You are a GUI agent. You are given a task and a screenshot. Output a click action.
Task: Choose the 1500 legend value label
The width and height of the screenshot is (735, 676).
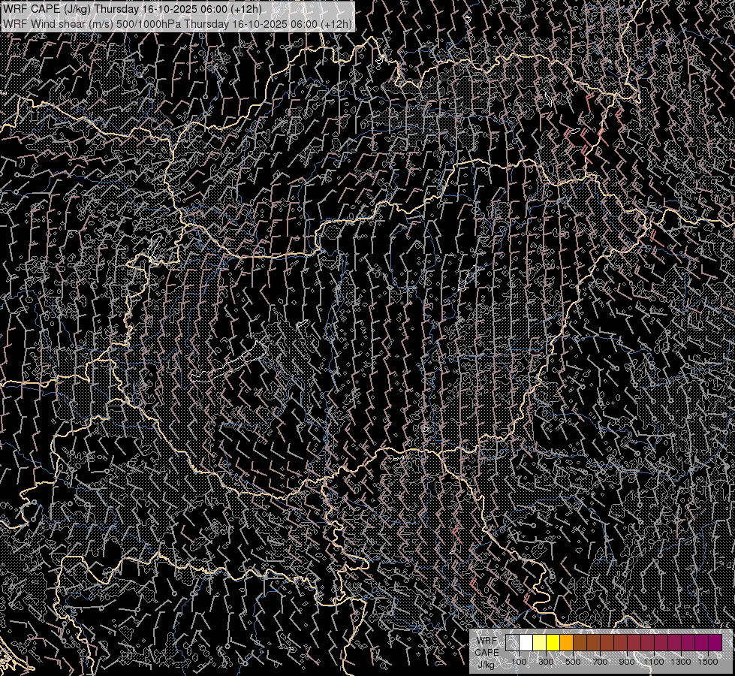coord(708,662)
